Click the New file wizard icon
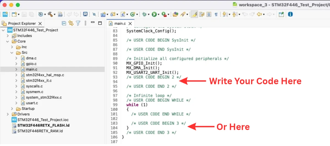Image resolution: width=330 pixels, height=146 pixels. click(x=14, y=14)
